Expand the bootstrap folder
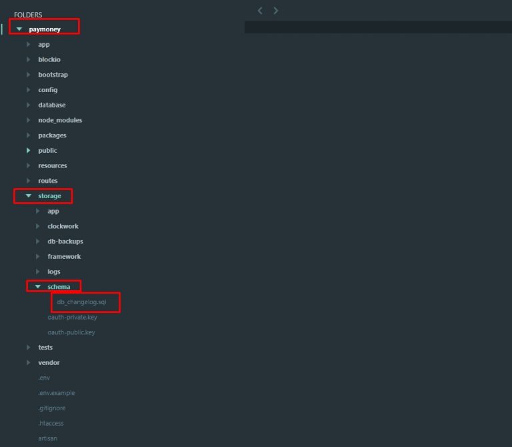 tap(53, 75)
